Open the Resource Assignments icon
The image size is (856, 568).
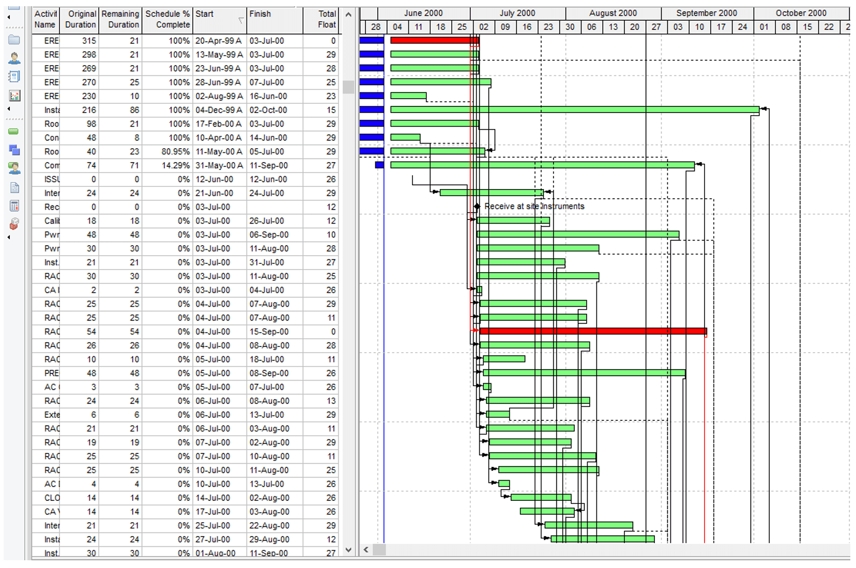click(x=14, y=168)
